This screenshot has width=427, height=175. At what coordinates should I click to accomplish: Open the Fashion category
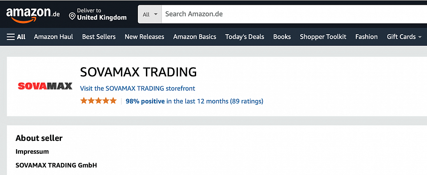(366, 37)
